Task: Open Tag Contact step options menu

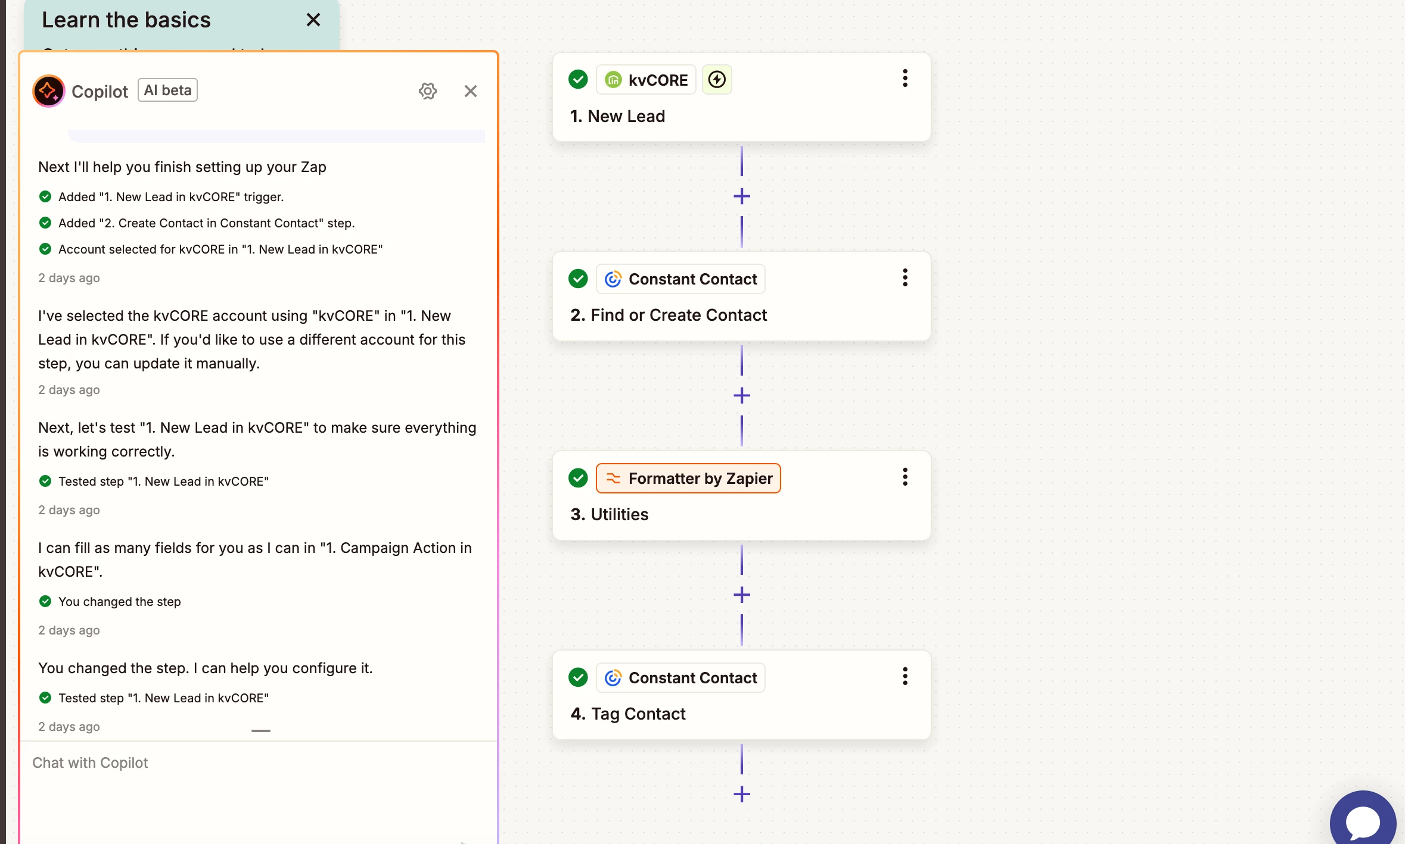Action: tap(905, 677)
